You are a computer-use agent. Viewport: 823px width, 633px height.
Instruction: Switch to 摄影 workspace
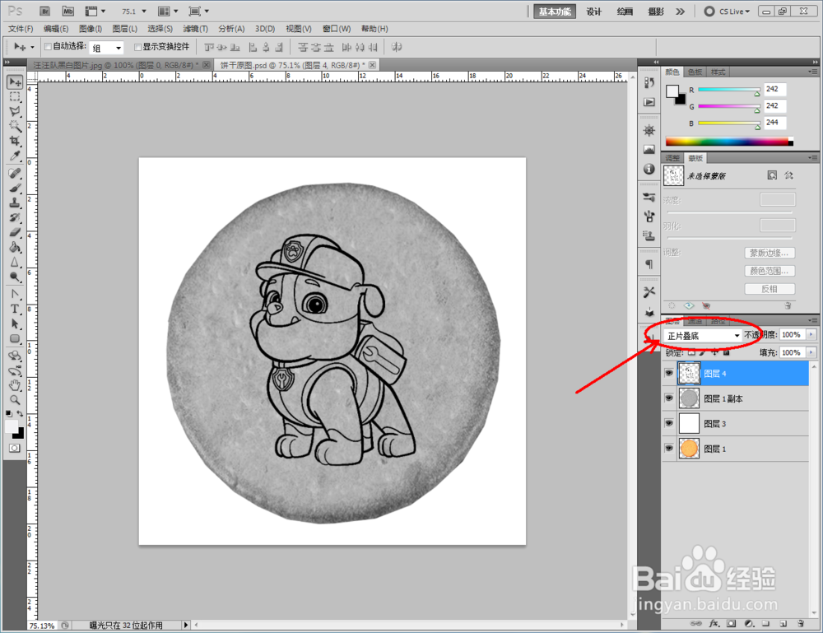(x=656, y=12)
